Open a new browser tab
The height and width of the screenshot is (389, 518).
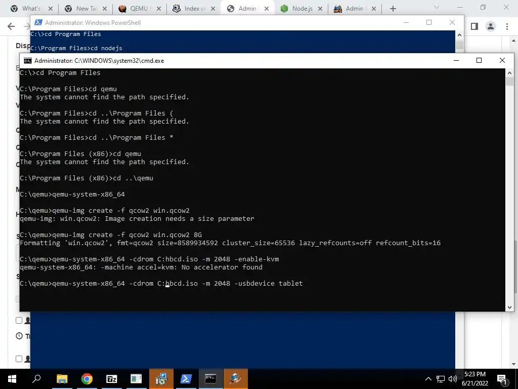pyautogui.click(x=393, y=9)
